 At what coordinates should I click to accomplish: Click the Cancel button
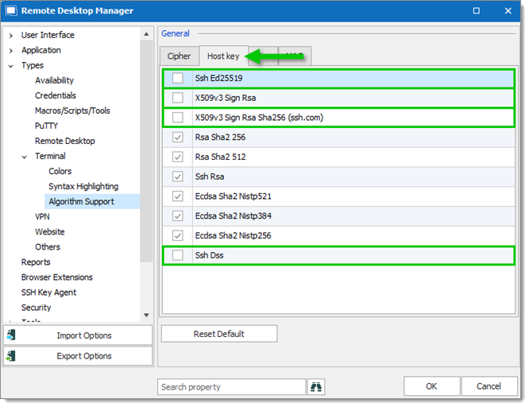488,386
